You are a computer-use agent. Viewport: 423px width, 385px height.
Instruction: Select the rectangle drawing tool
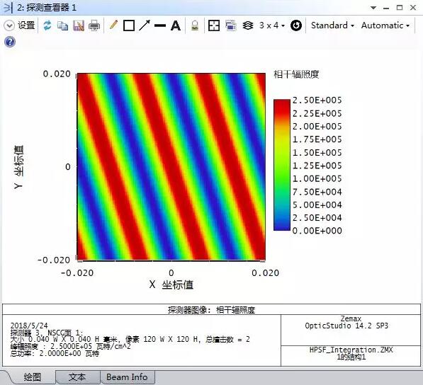[x=129, y=25]
